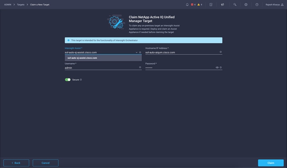Show info for Secure option
This screenshot has height=168, width=287.
(x=81, y=80)
